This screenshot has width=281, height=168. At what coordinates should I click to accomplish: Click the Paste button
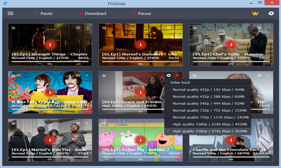pyautogui.click(x=43, y=13)
